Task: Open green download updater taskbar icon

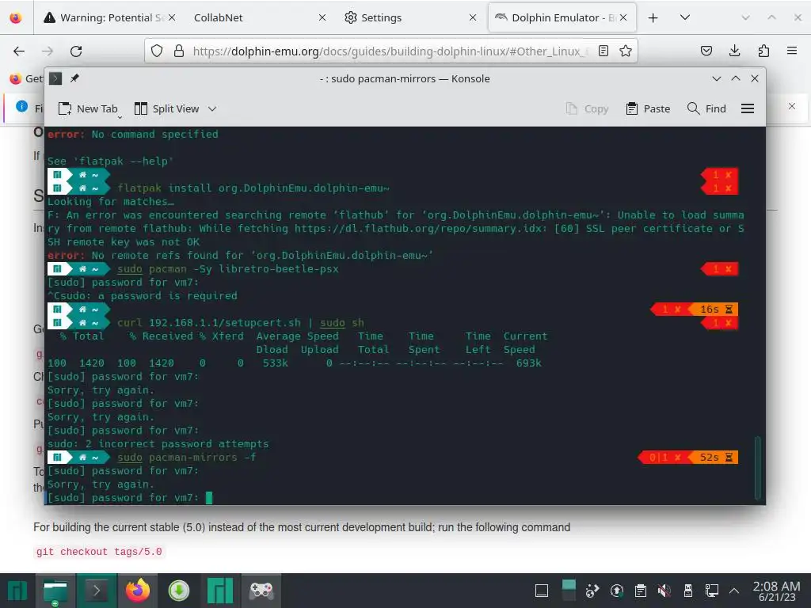Action: tap(179, 591)
